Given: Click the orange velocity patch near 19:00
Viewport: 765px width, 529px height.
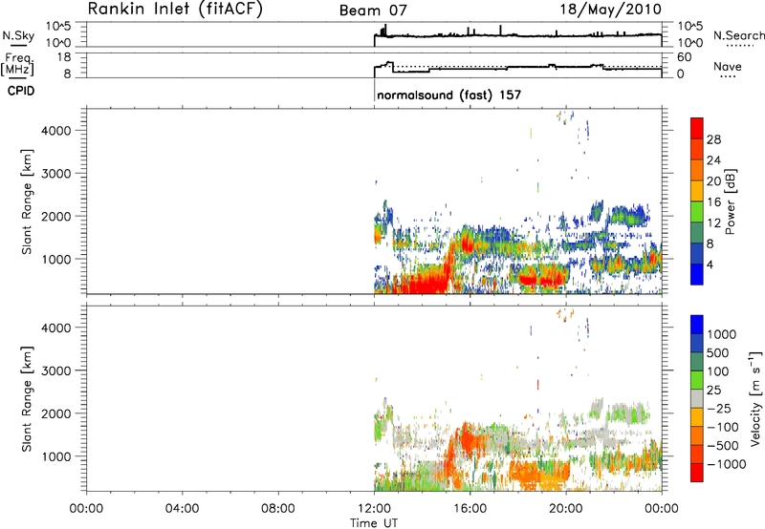Looking at the screenshot, I should point(539,473).
